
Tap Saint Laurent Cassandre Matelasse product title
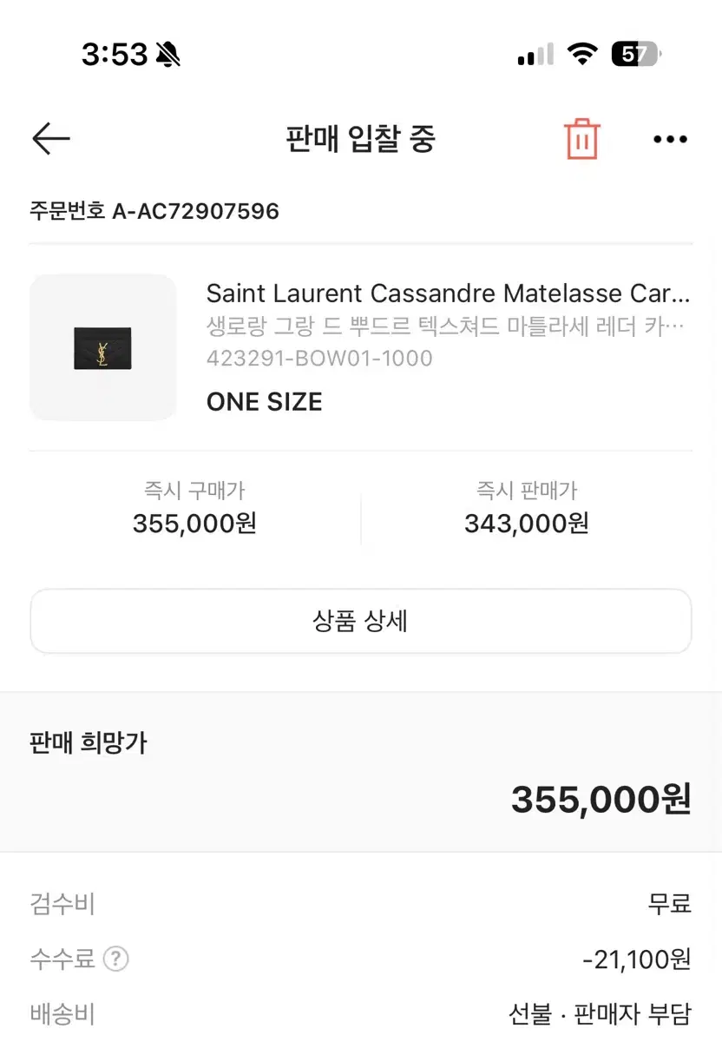coord(449,293)
